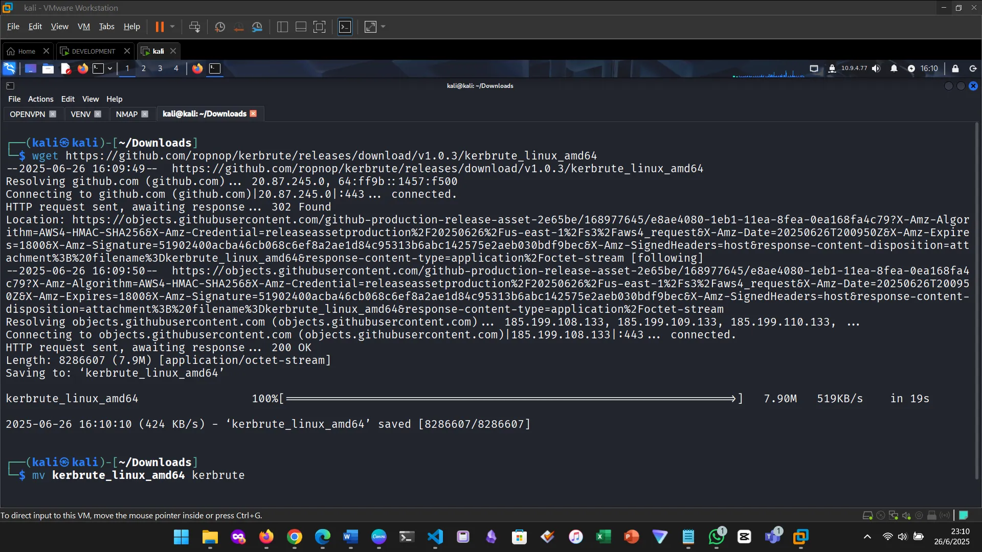982x552 pixels.
Task: Close the OPENVPN terminal tab
Action: (53, 113)
